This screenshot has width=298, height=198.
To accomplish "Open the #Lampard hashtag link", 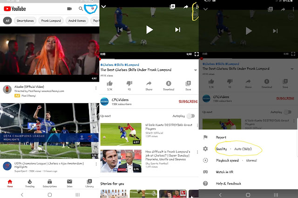I will coord(132,65).
